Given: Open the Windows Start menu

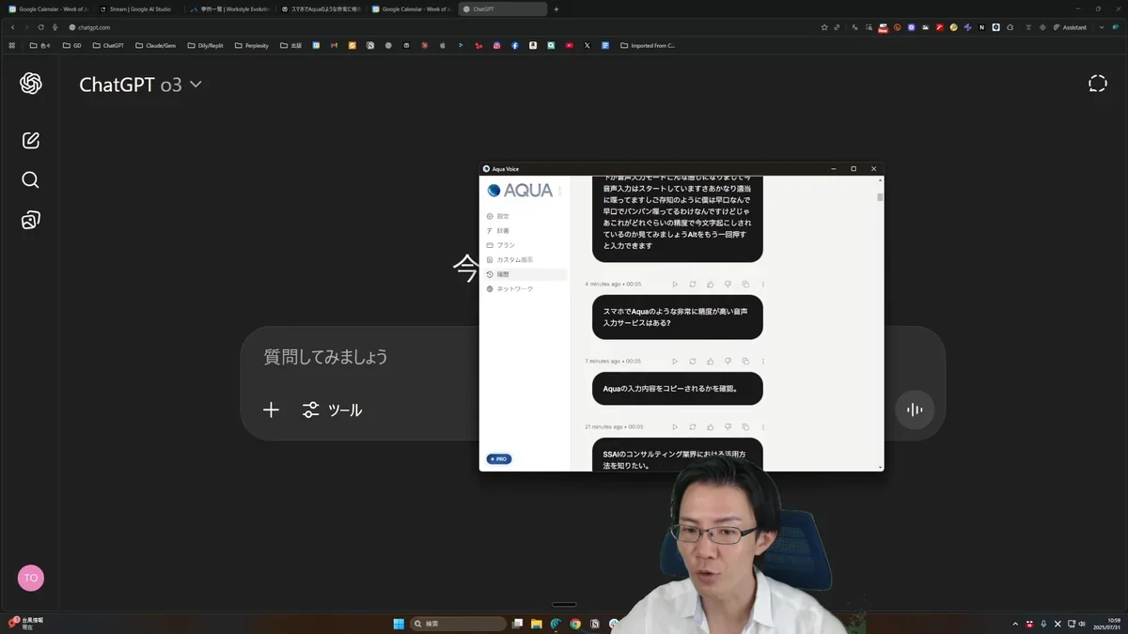Looking at the screenshot, I should click(399, 624).
